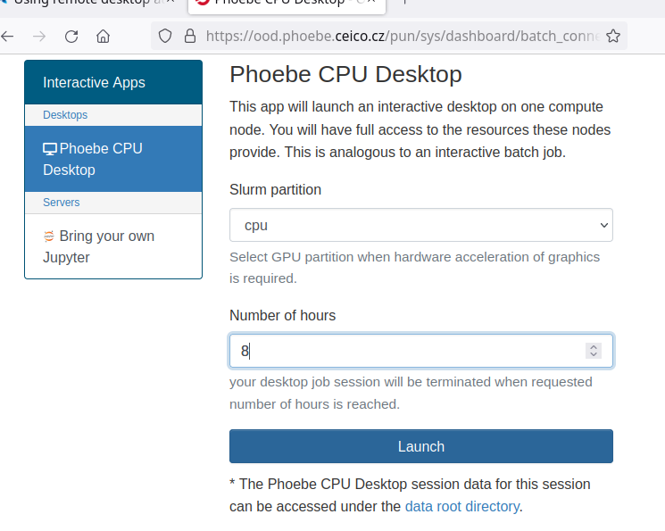The image size is (665, 531).
Task: Click the browser forward arrow
Action: pyautogui.click(x=39, y=37)
